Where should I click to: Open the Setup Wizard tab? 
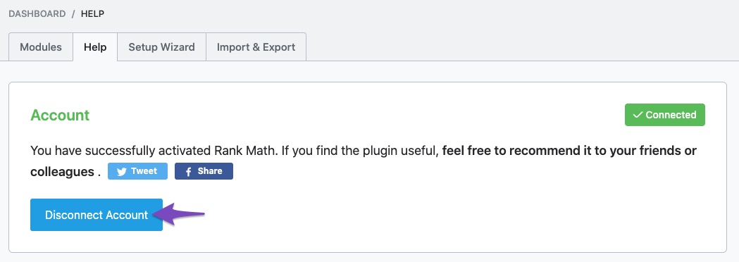(161, 47)
